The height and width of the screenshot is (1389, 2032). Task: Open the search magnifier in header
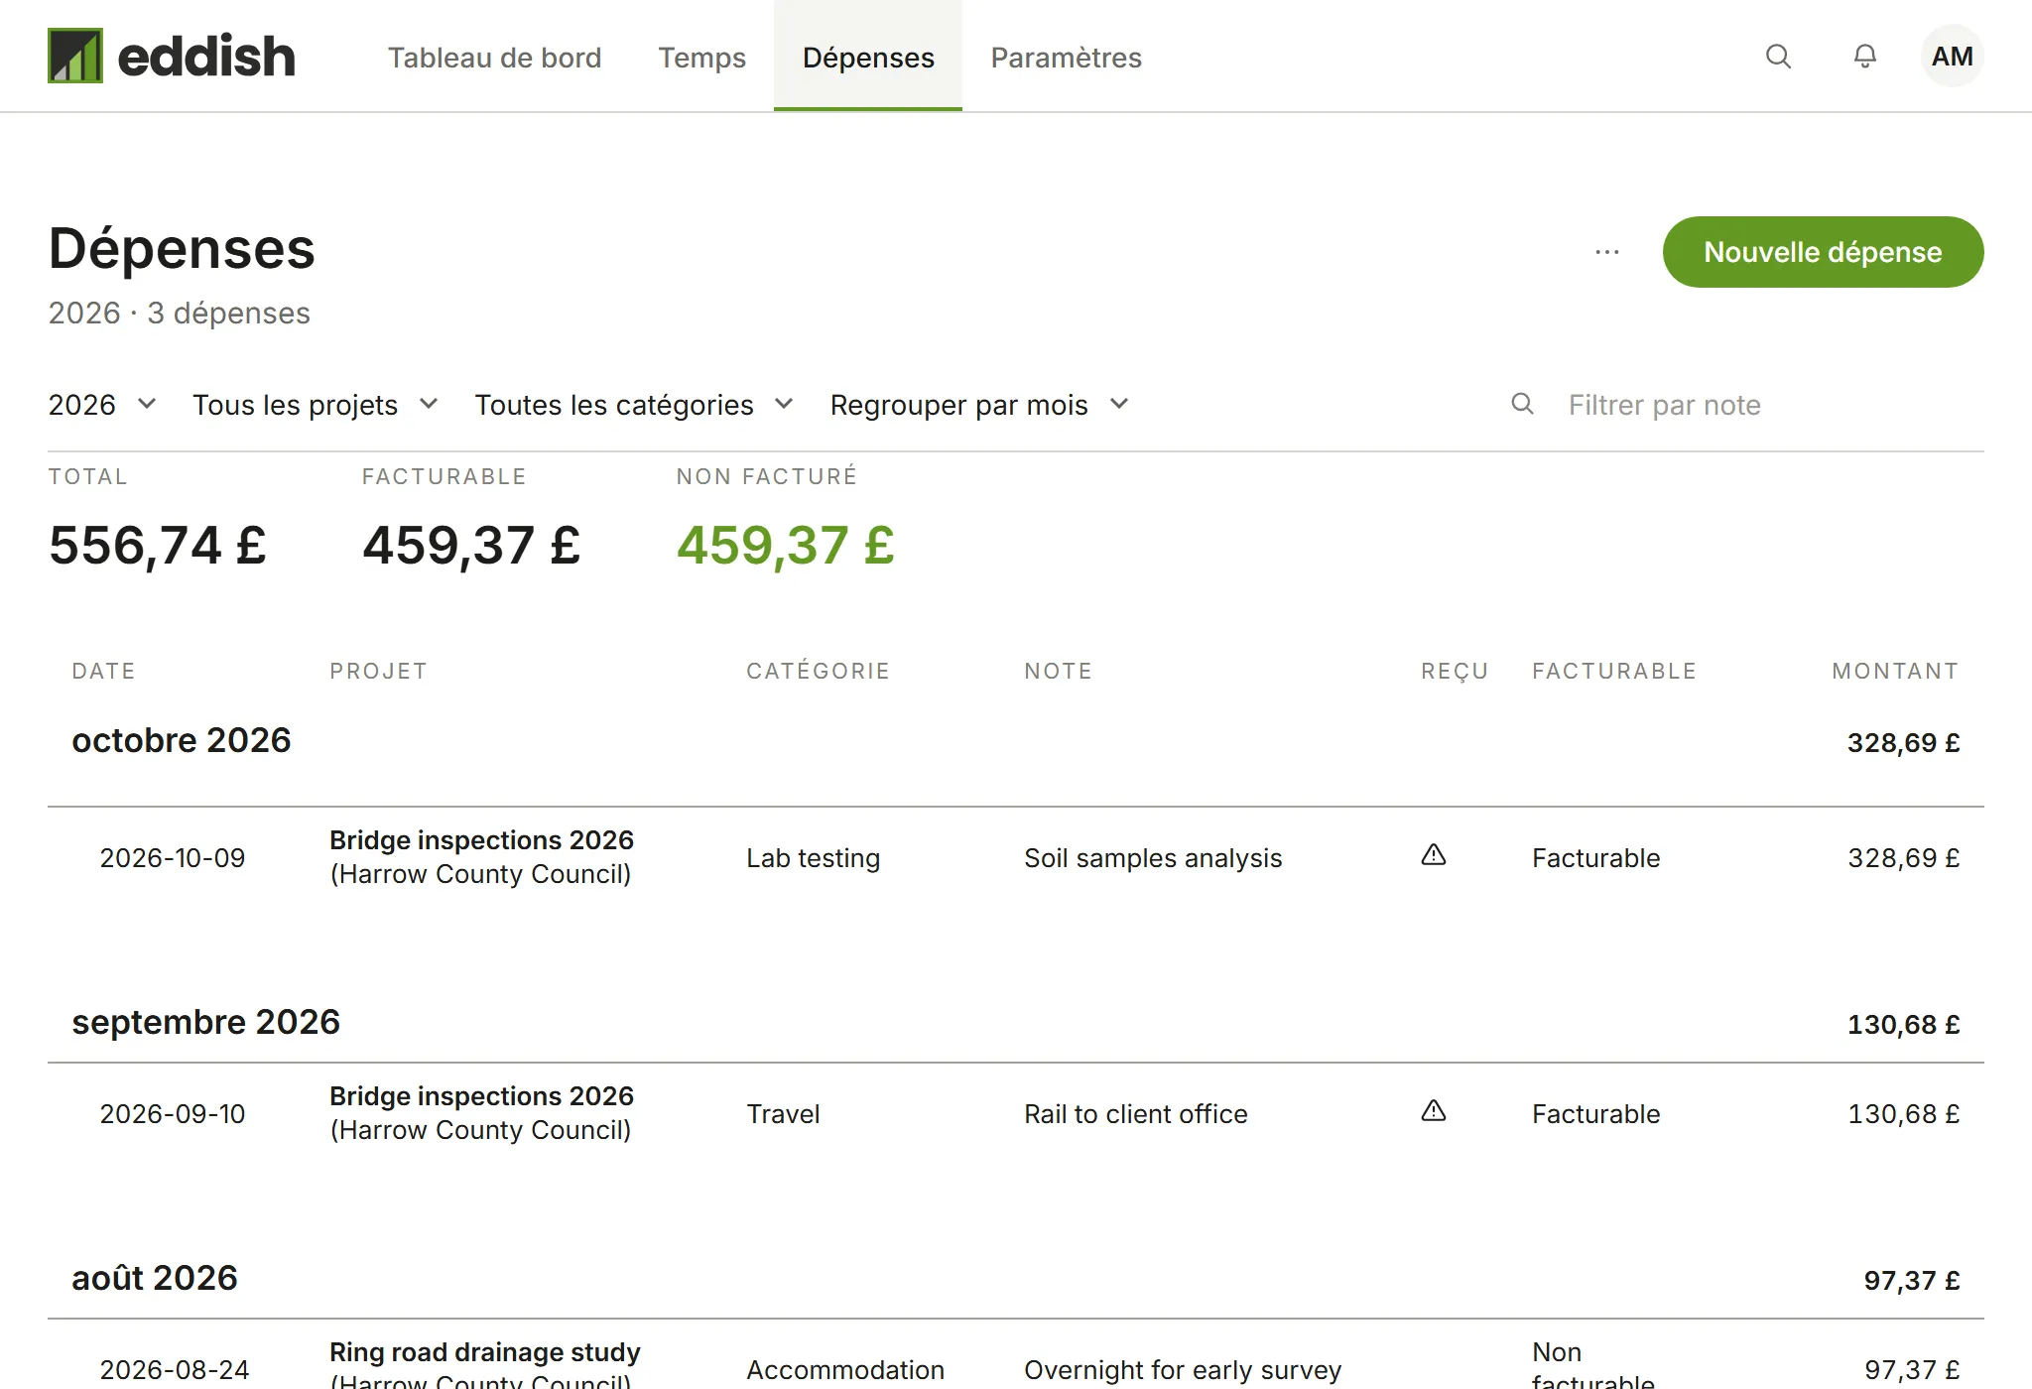tap(1778, 57)
